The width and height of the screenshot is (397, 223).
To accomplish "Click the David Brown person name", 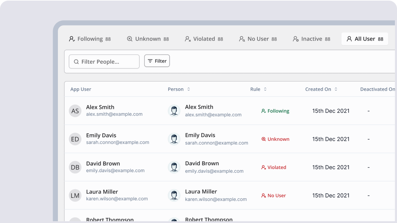I will (202, 164).
